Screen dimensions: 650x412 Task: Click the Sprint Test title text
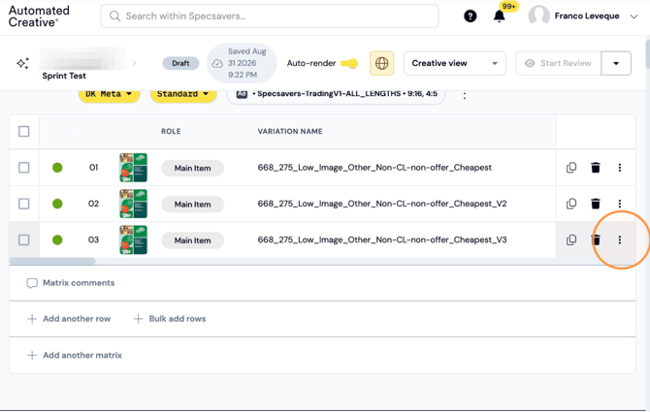[64, 76]
